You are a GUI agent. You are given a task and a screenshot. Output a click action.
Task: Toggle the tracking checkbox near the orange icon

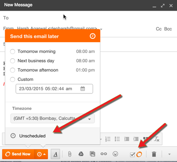132,155
